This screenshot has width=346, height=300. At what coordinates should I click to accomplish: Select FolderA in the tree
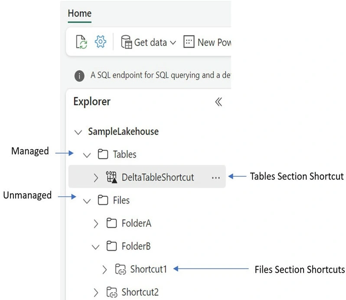(x=137, y=223)
